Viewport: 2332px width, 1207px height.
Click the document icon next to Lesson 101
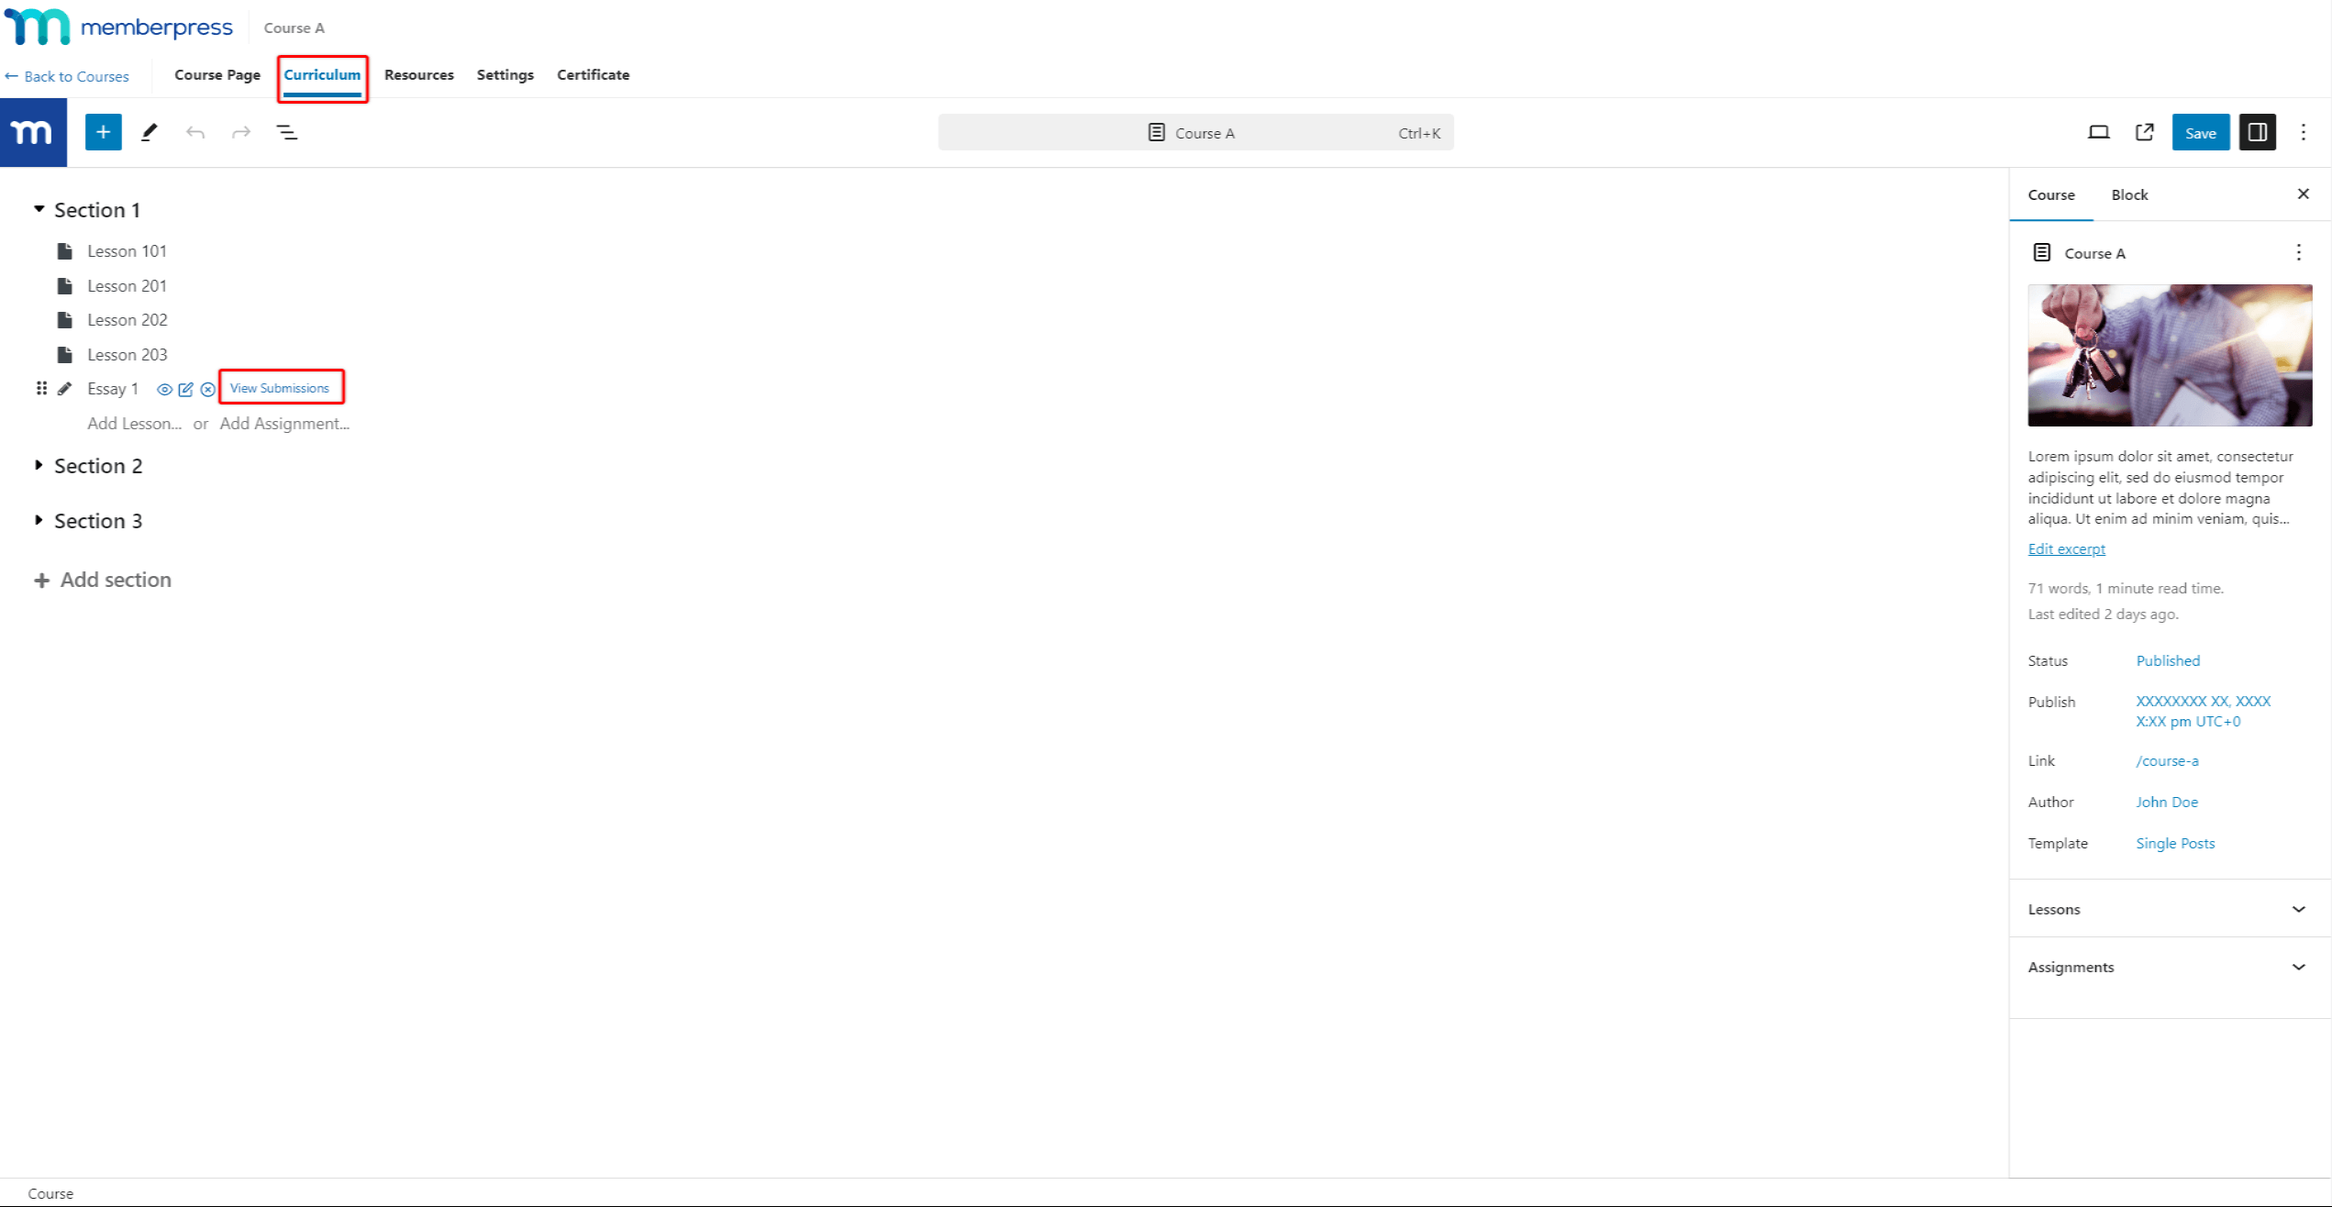pos(64,251)
